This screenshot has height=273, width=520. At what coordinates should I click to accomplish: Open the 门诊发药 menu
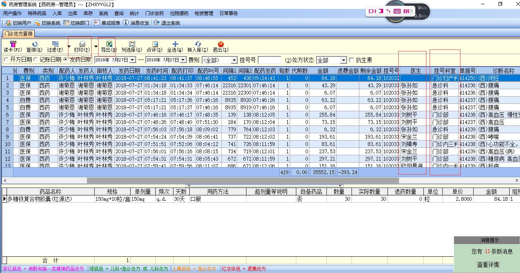pyautogui.click(x=155, y=14)
